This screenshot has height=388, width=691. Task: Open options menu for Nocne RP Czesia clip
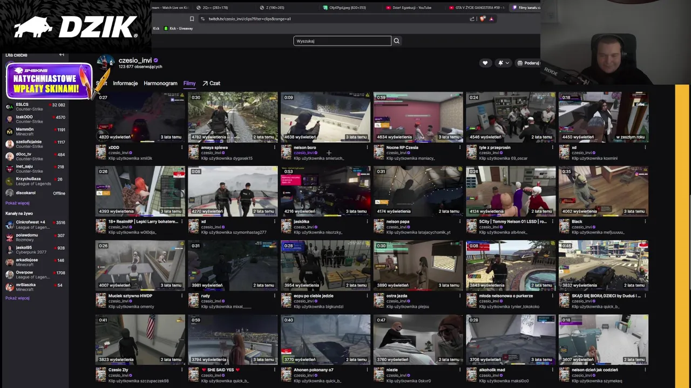click(460, 147)
